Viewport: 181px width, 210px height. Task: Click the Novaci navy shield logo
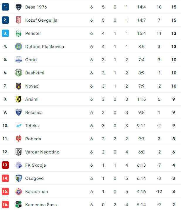18,86
